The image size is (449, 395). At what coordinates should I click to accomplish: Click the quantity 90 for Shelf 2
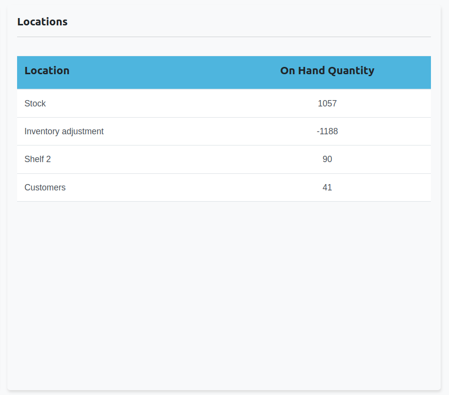coord(327,159)
